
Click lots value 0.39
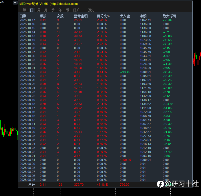(43, 104)
